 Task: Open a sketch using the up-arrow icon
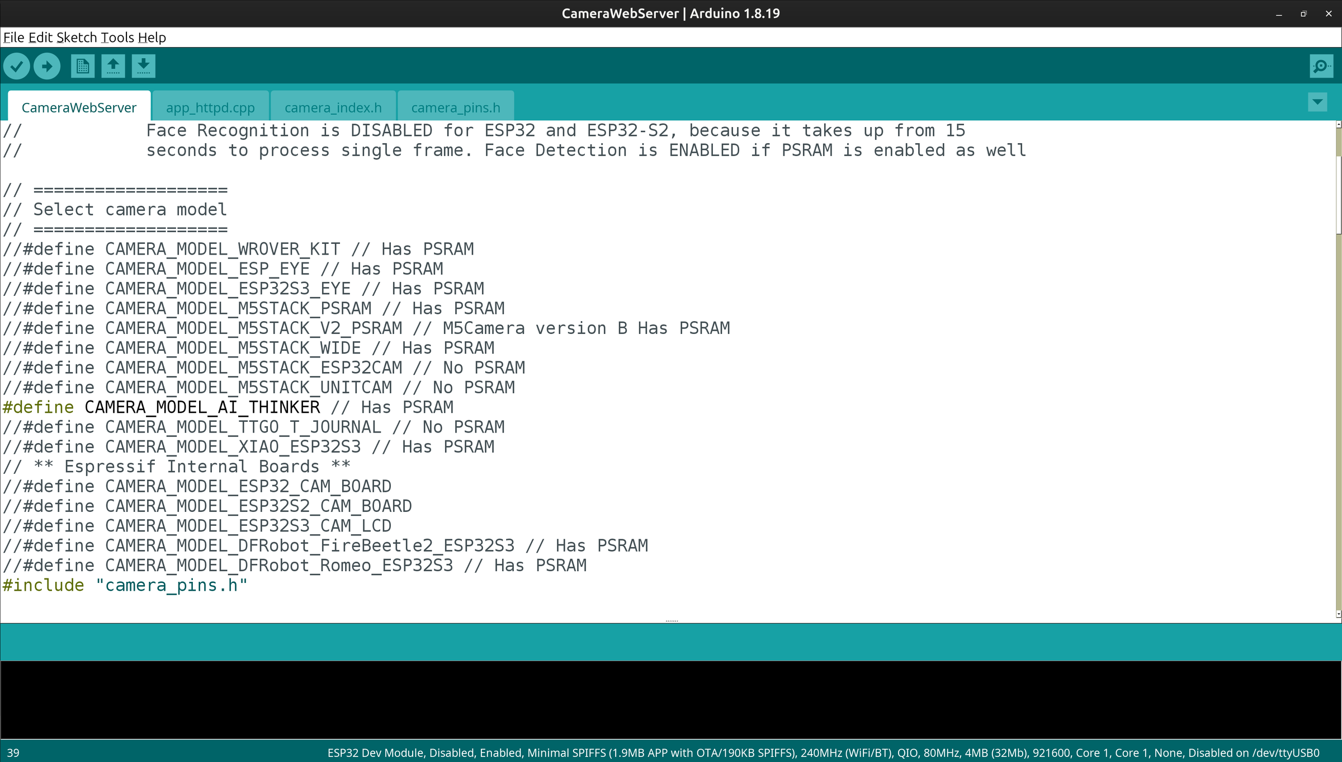tap(113, 65)
